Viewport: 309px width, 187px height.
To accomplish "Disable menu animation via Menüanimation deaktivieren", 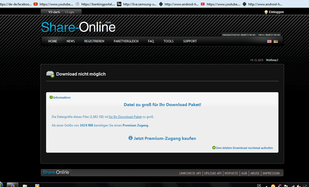I will (x=239, y=35).
